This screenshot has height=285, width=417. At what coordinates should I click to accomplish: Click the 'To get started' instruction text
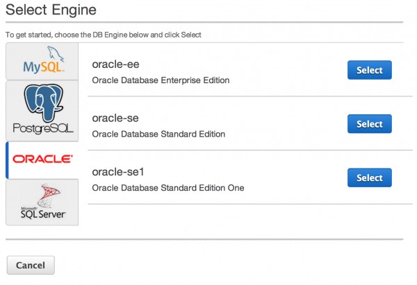coord(103,35)
